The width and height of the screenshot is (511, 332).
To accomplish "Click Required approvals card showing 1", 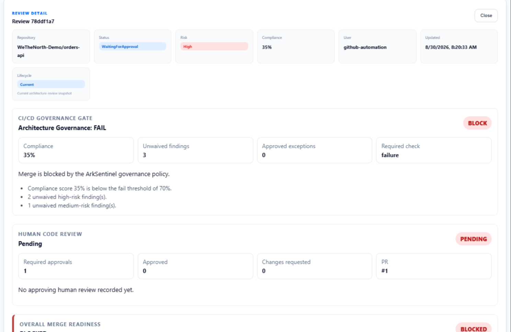I will [76, 266].
